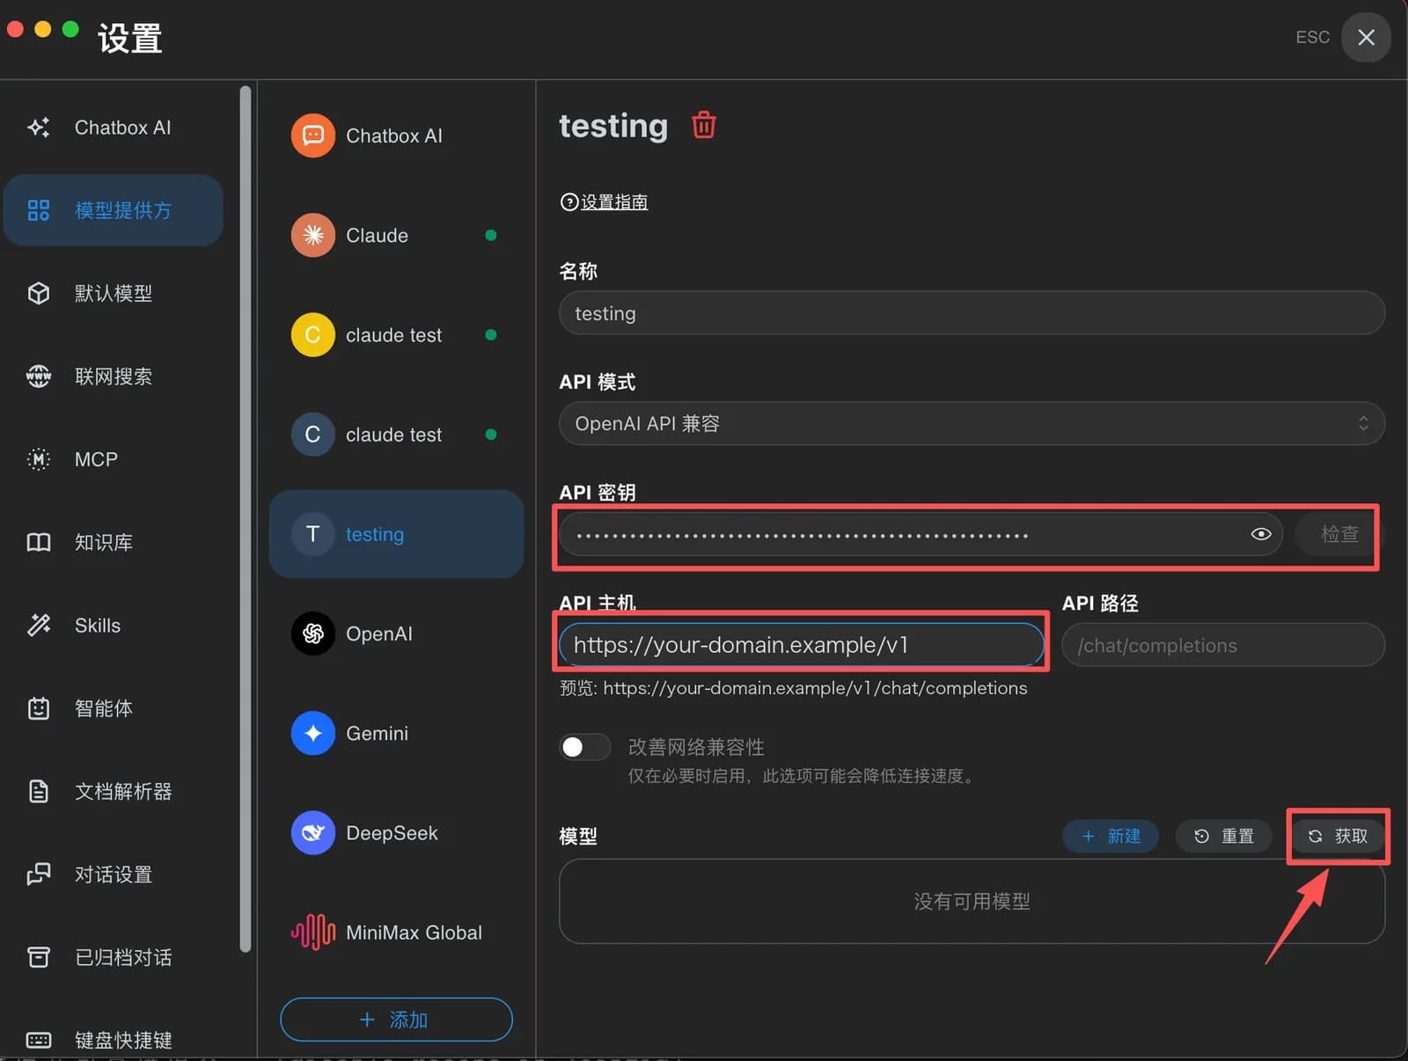1408x1061 pixels.
Task: Open the 默认模型 settings section
Action: tap(113, 293)
